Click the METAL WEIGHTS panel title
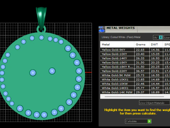 click(120, 28)
